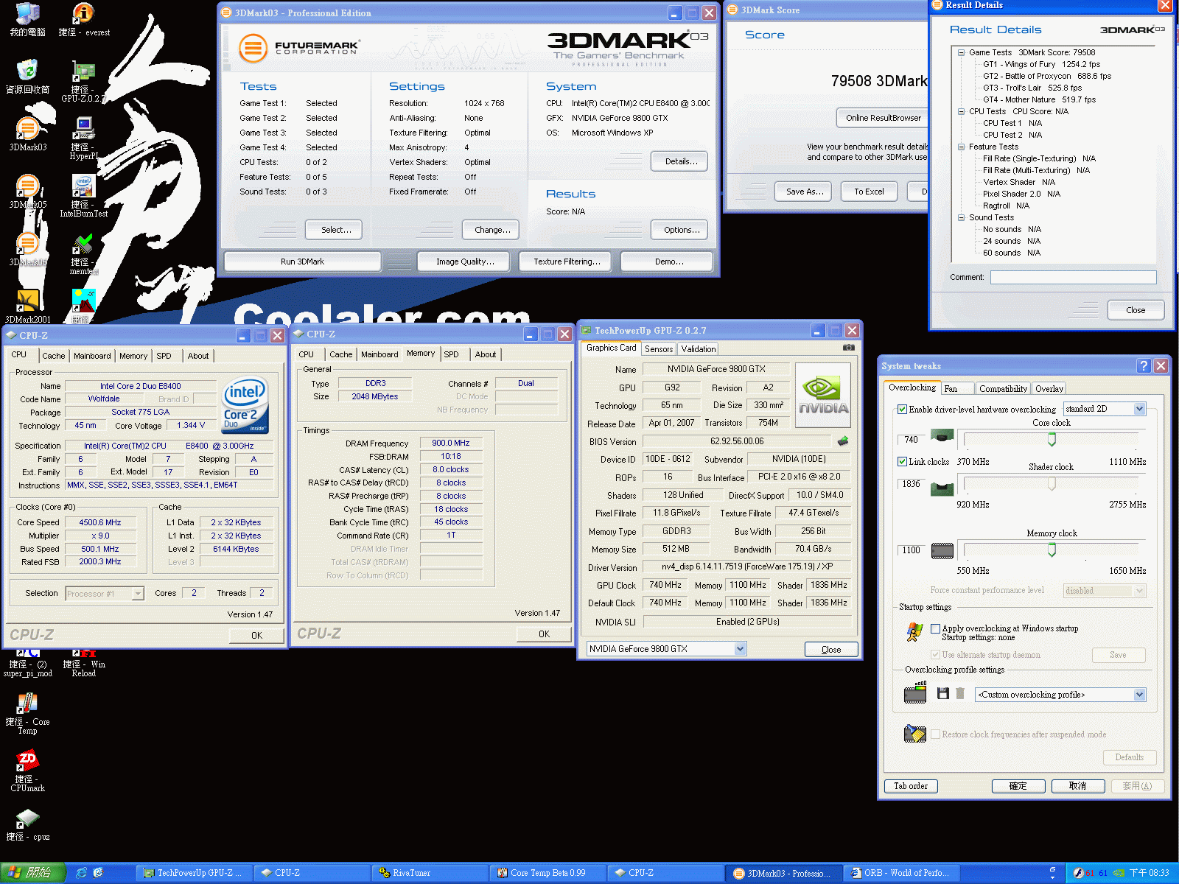Viewport: 1179px width, 884px height.
Task: Select GT1 - Wings of Fury result row
Action: (x=1041, y=64)
